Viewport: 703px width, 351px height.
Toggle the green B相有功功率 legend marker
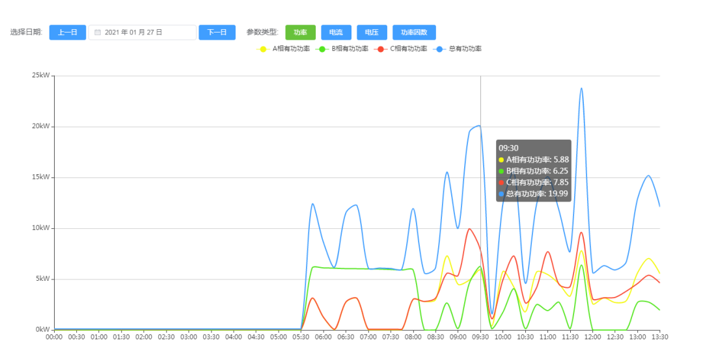tap(322, 49)
